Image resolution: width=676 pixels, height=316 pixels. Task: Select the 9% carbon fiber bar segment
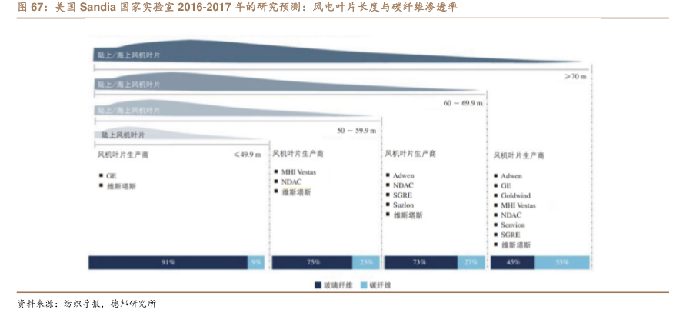click(255, 262)
